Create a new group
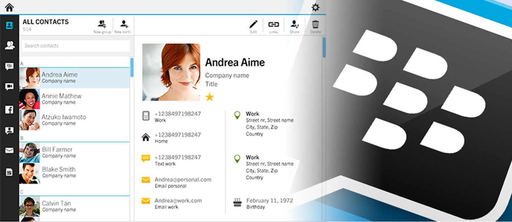Screen dimensions: 512x222 pos(102,27)
